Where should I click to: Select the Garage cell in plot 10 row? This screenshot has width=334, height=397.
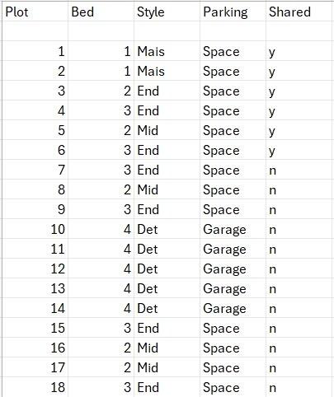tap(233, 229)
